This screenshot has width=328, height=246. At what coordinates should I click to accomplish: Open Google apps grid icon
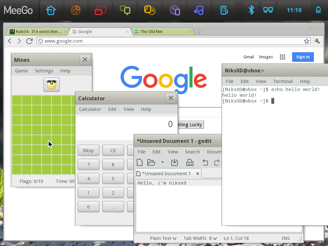(x=283, y=57)
